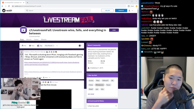Open the This Month time dropdown
Image resolution: width=194 pixels, height=109 pixels.
click(x=49, y=46)
